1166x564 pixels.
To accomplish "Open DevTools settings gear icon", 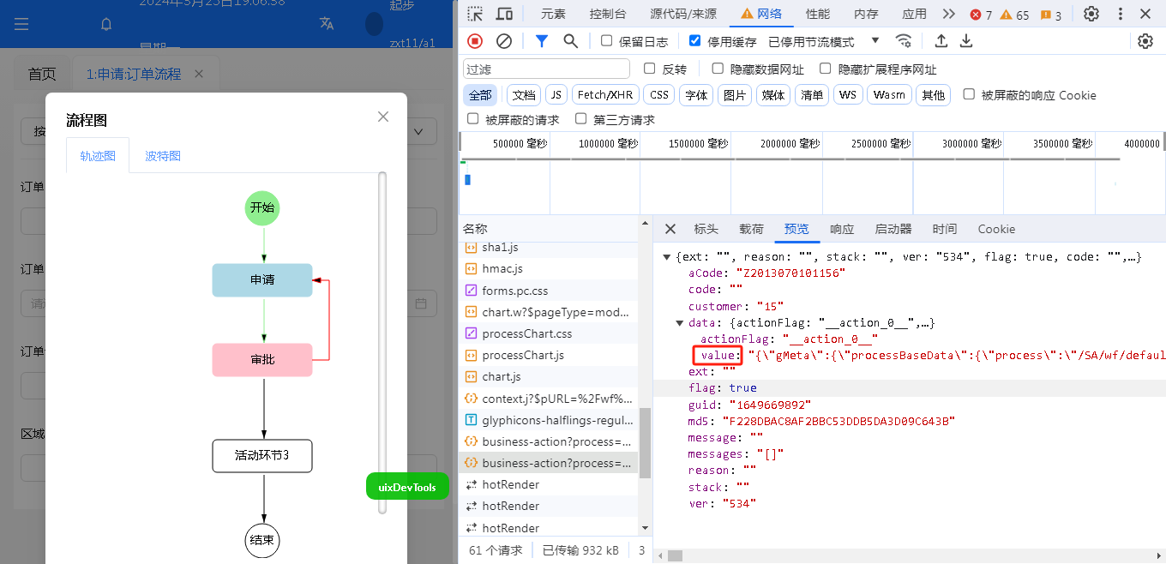I will pos(1091,14).
